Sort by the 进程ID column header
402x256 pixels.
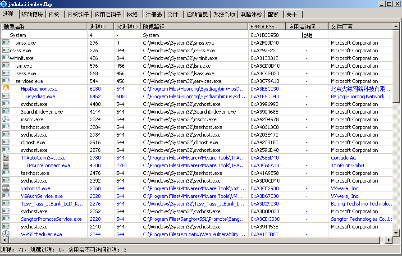(100, 26)
